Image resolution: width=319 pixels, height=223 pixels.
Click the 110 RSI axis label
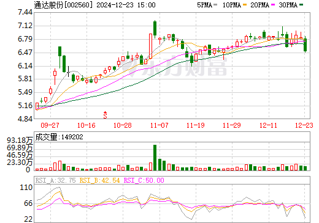coord(26,188)
